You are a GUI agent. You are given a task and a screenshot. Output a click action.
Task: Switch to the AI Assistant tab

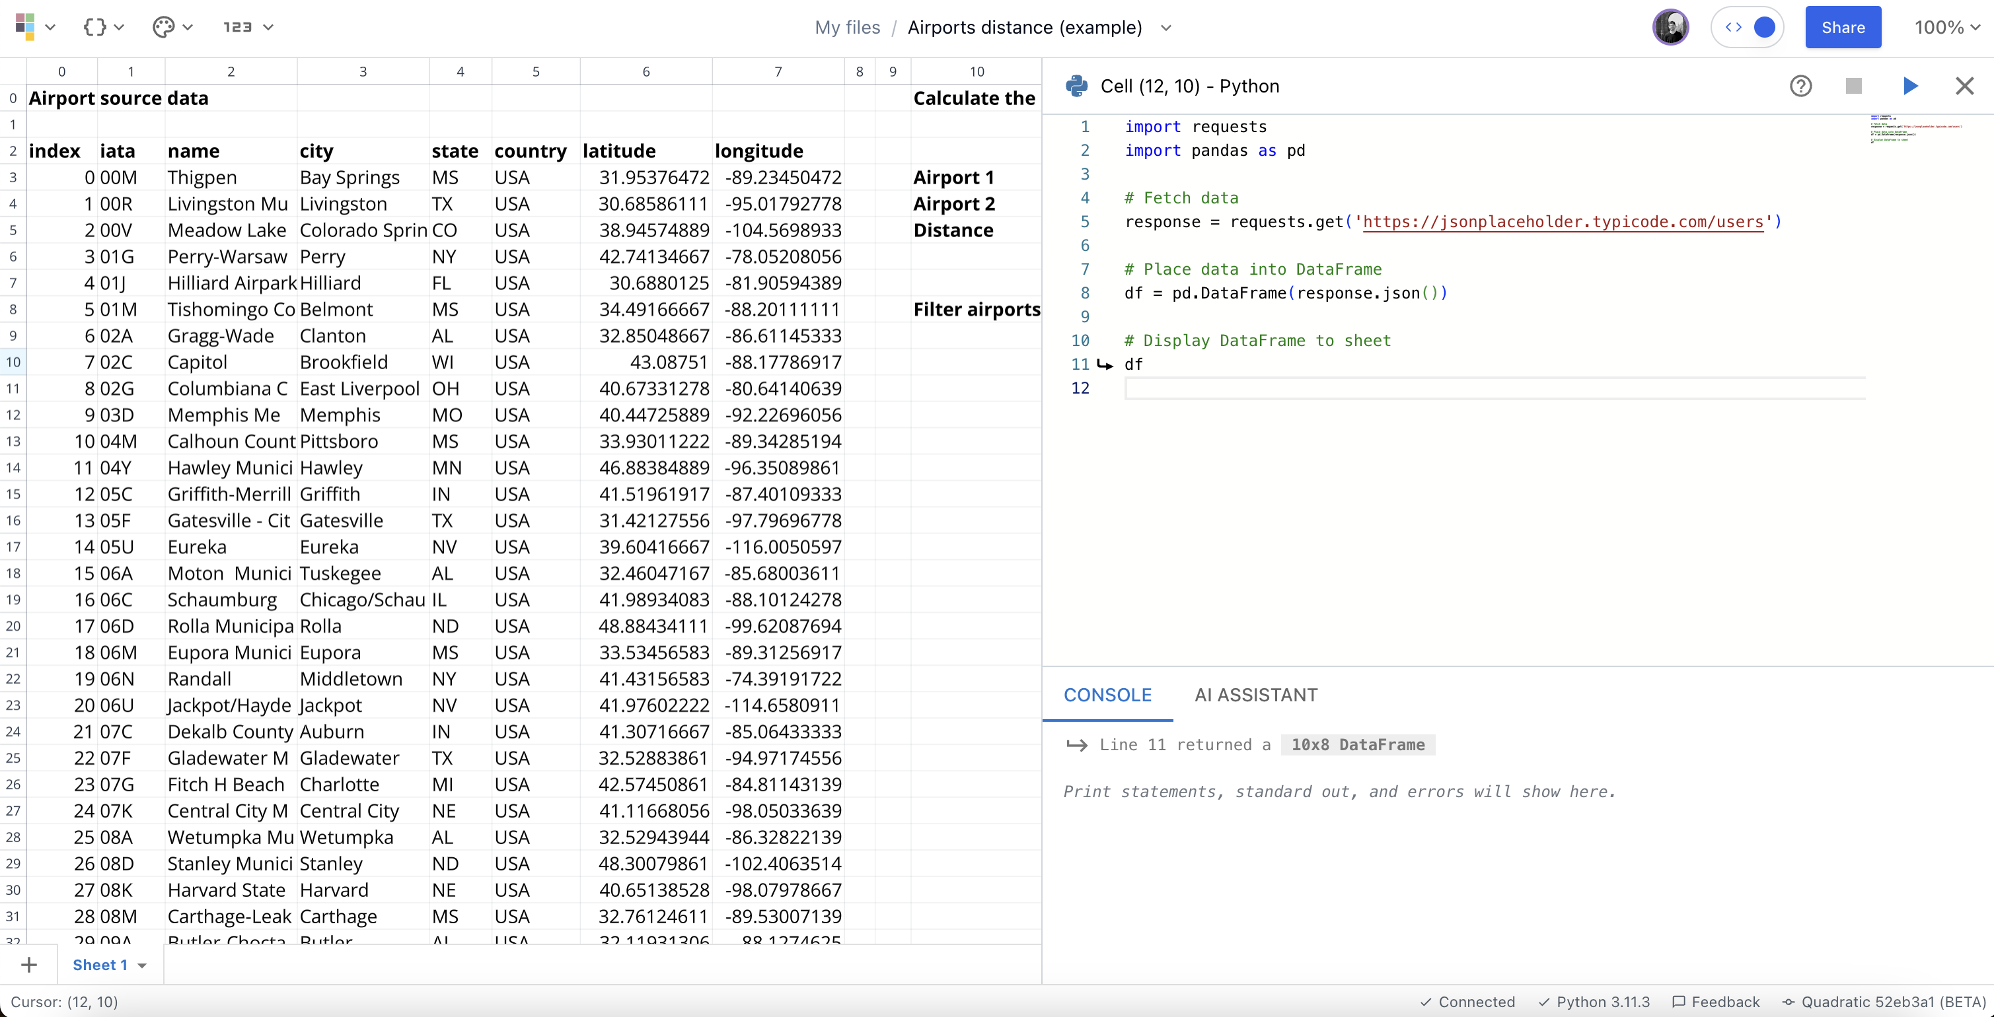coord(1255,695)
